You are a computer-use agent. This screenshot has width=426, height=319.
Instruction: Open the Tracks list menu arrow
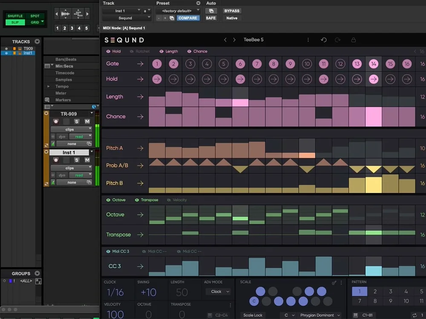[x=37, y=42]
